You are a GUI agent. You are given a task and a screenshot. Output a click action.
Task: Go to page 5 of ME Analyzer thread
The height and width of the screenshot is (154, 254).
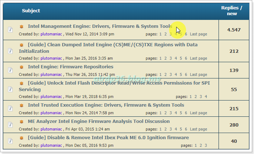click(x=181, y=129)
